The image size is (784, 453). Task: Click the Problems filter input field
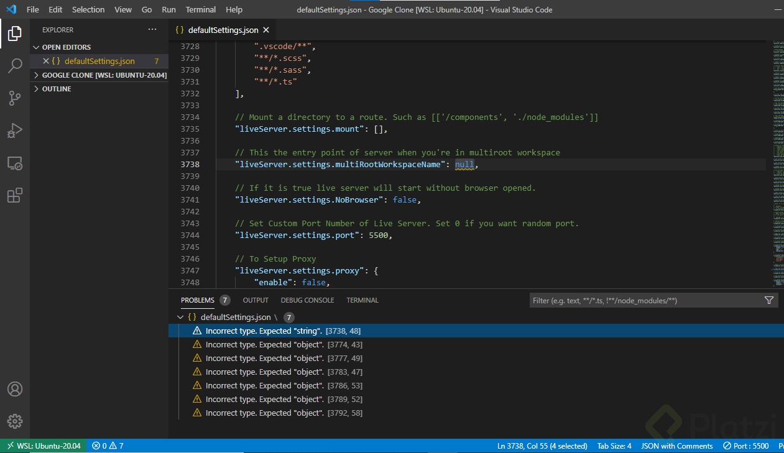(645, 300)
